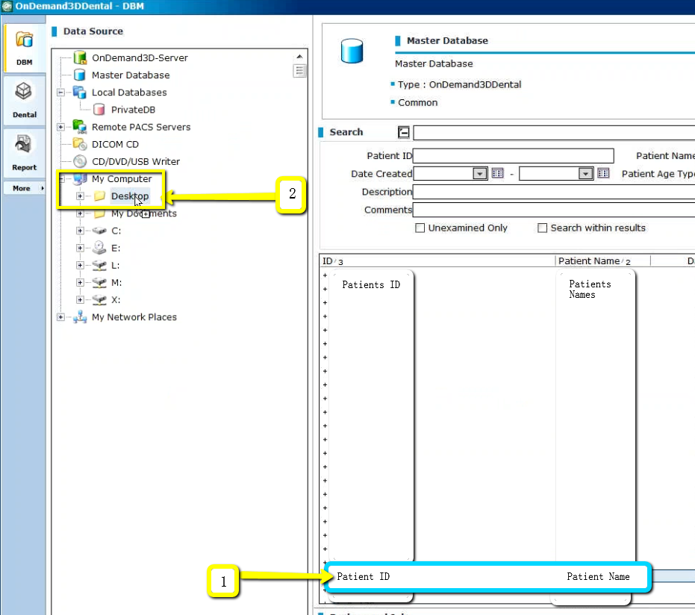The height and width of the screenshot is (615, 695).
Task: Select Desktop tree label
Action: [x=130, y=196]
